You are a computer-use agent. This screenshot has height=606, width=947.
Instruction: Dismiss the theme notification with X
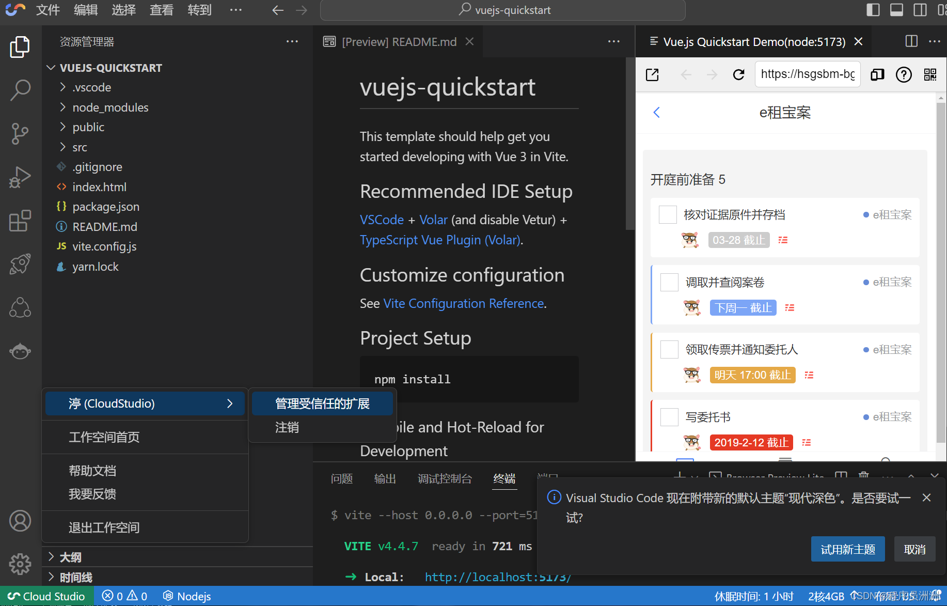point(926,498)
